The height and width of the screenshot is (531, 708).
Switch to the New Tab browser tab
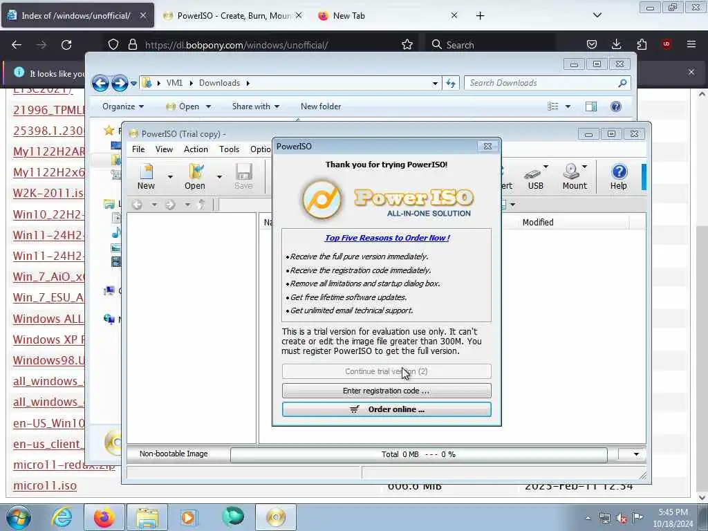point(387,16)
